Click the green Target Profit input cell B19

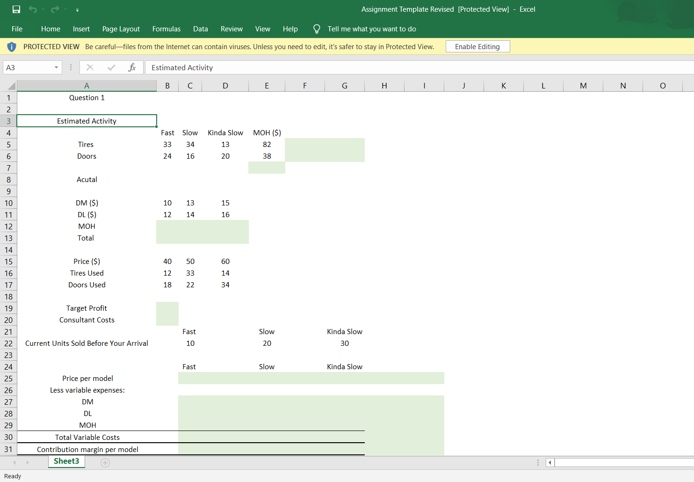[x=167, y=308]
